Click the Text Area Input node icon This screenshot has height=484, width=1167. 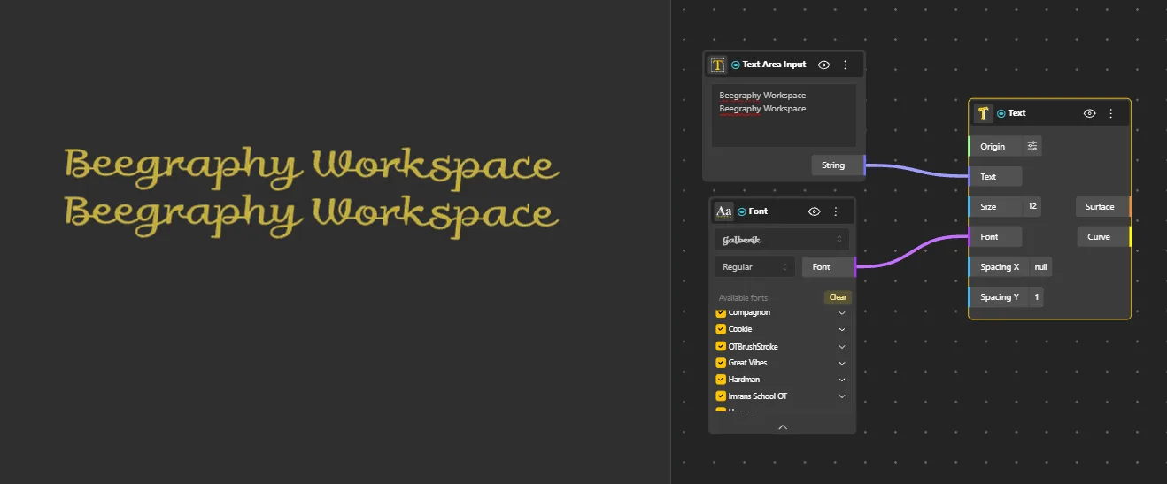717,65
